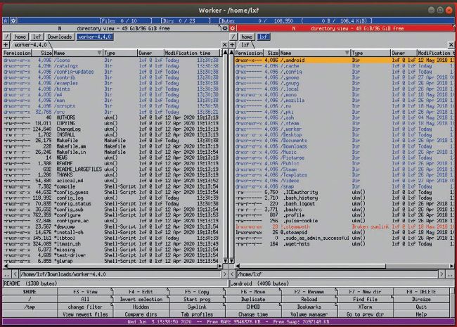The width and height of the screenshot is (457, 327).
Task: Select the .bashrc file in right panel
Action: coord(345,210)
